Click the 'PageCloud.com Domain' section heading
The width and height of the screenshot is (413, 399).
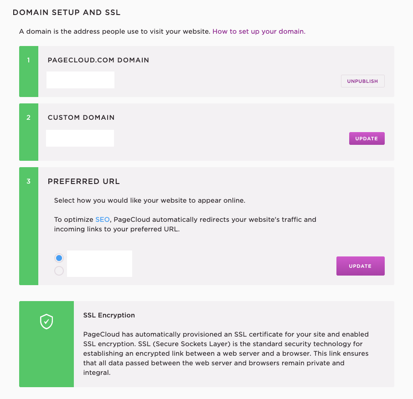point(98,60)
